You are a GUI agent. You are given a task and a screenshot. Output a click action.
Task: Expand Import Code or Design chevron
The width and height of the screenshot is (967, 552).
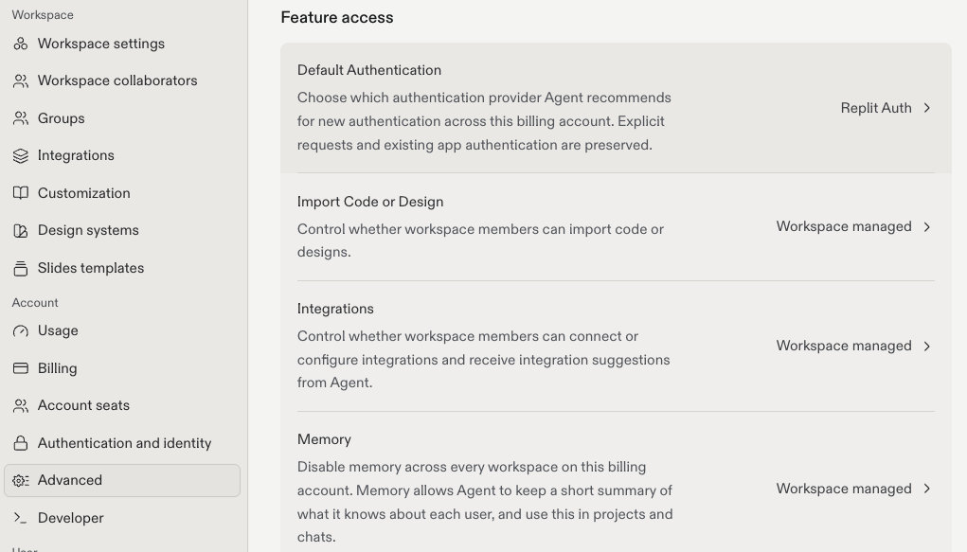tap(927, 227)
